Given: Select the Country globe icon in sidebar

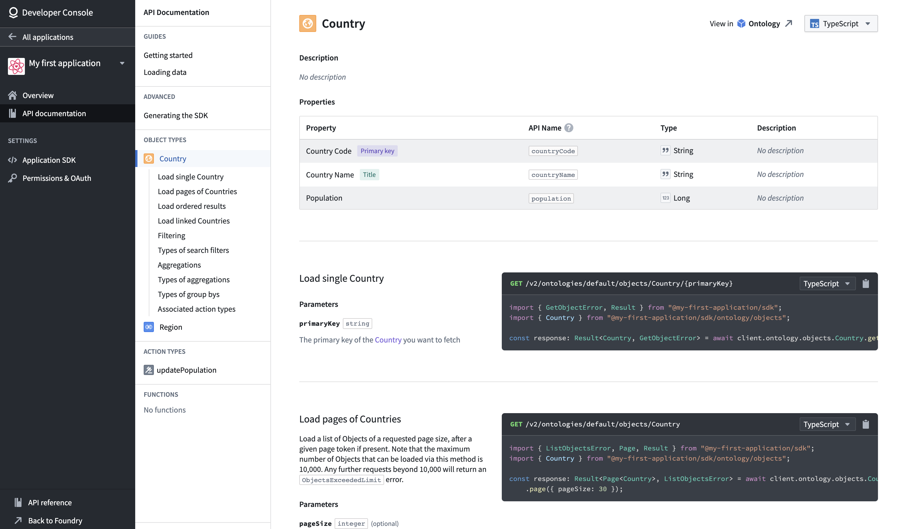Looking at the screenshot, I should pyautogui.click(x=148, y=159).
